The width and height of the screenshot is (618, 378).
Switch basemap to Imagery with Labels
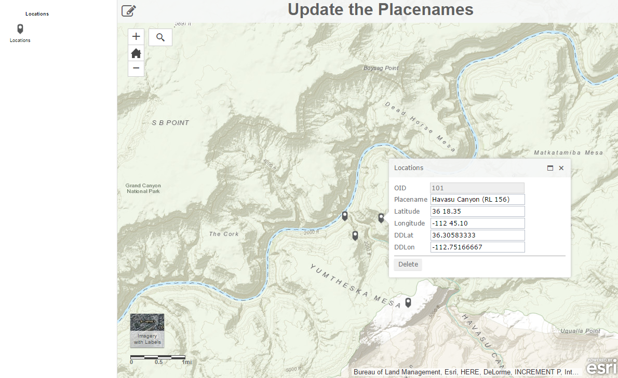click(147, 330)
